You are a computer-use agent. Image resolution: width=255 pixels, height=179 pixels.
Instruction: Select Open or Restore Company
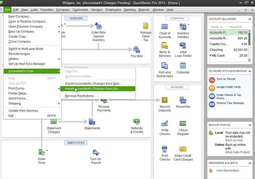(x=32, y=21)
